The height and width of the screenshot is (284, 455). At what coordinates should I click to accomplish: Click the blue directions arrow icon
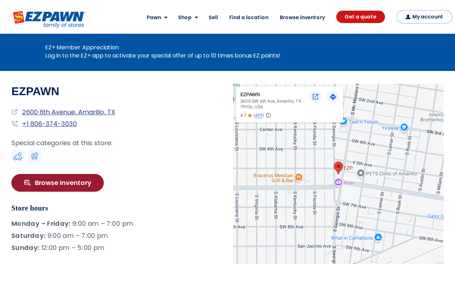[x=333, y=97]
